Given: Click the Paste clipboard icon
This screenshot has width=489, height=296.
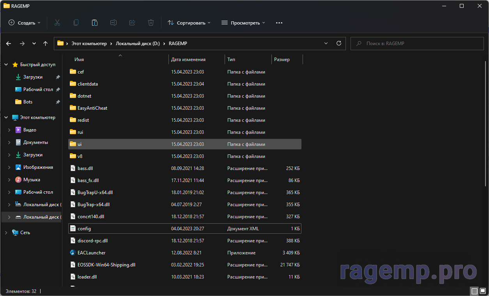Looking at the screenshot, I should (x=95, y=23).
